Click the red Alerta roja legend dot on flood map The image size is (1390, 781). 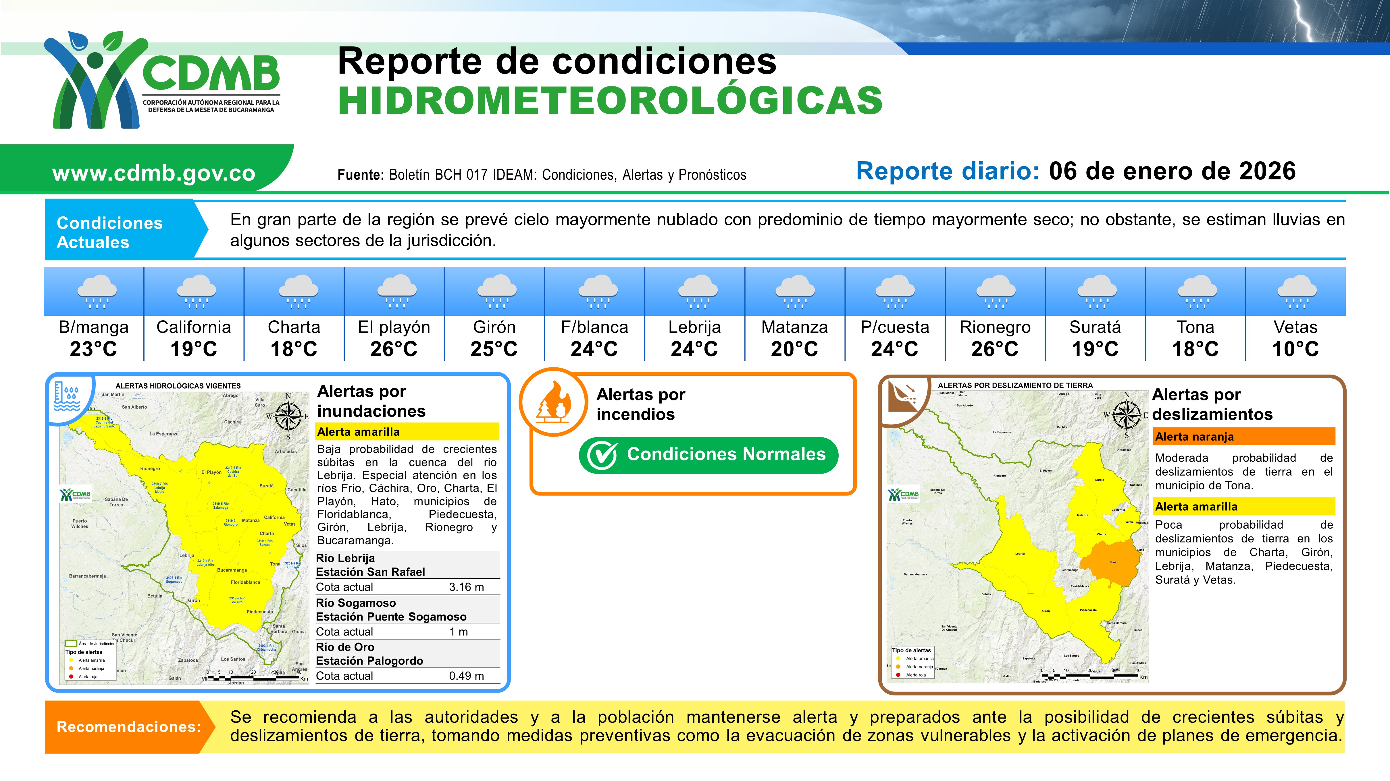tap(71, 677)
